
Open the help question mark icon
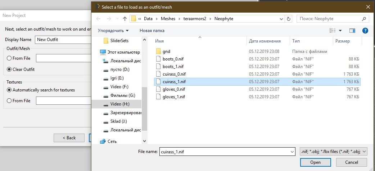(365, 31)
